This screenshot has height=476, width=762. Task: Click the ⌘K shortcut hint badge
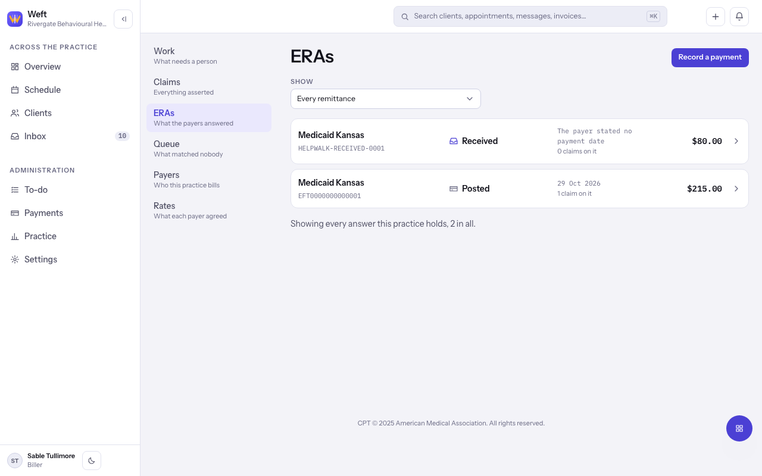click(653, 17)
